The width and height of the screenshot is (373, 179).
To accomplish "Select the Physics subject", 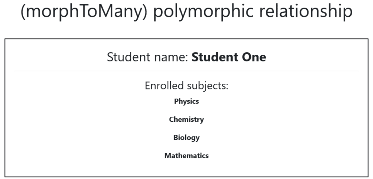I will tap(186, 101).
